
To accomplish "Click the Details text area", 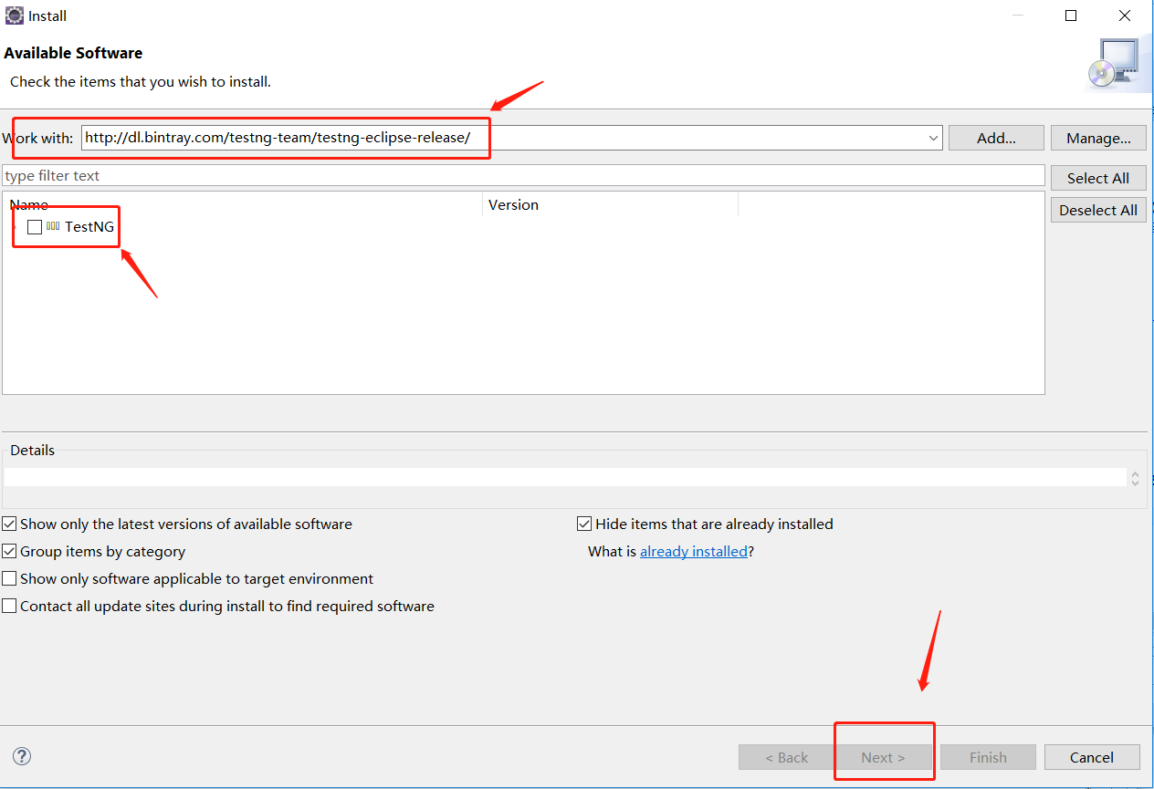I will point(565,478).
